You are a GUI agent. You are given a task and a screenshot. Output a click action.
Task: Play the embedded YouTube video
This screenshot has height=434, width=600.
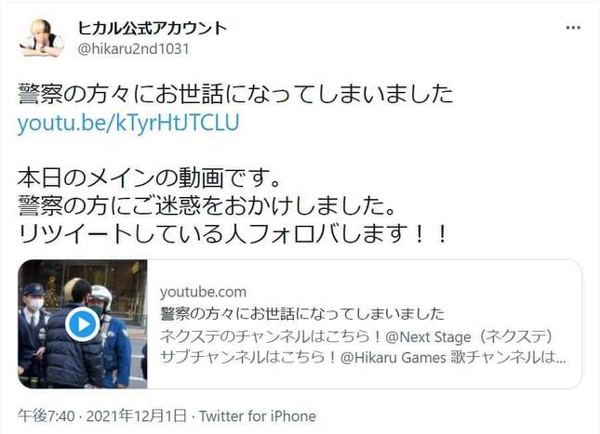83,324
